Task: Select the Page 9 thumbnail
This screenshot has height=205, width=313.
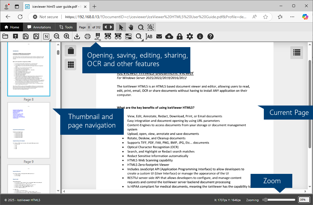Action: [x=29, y=130]
